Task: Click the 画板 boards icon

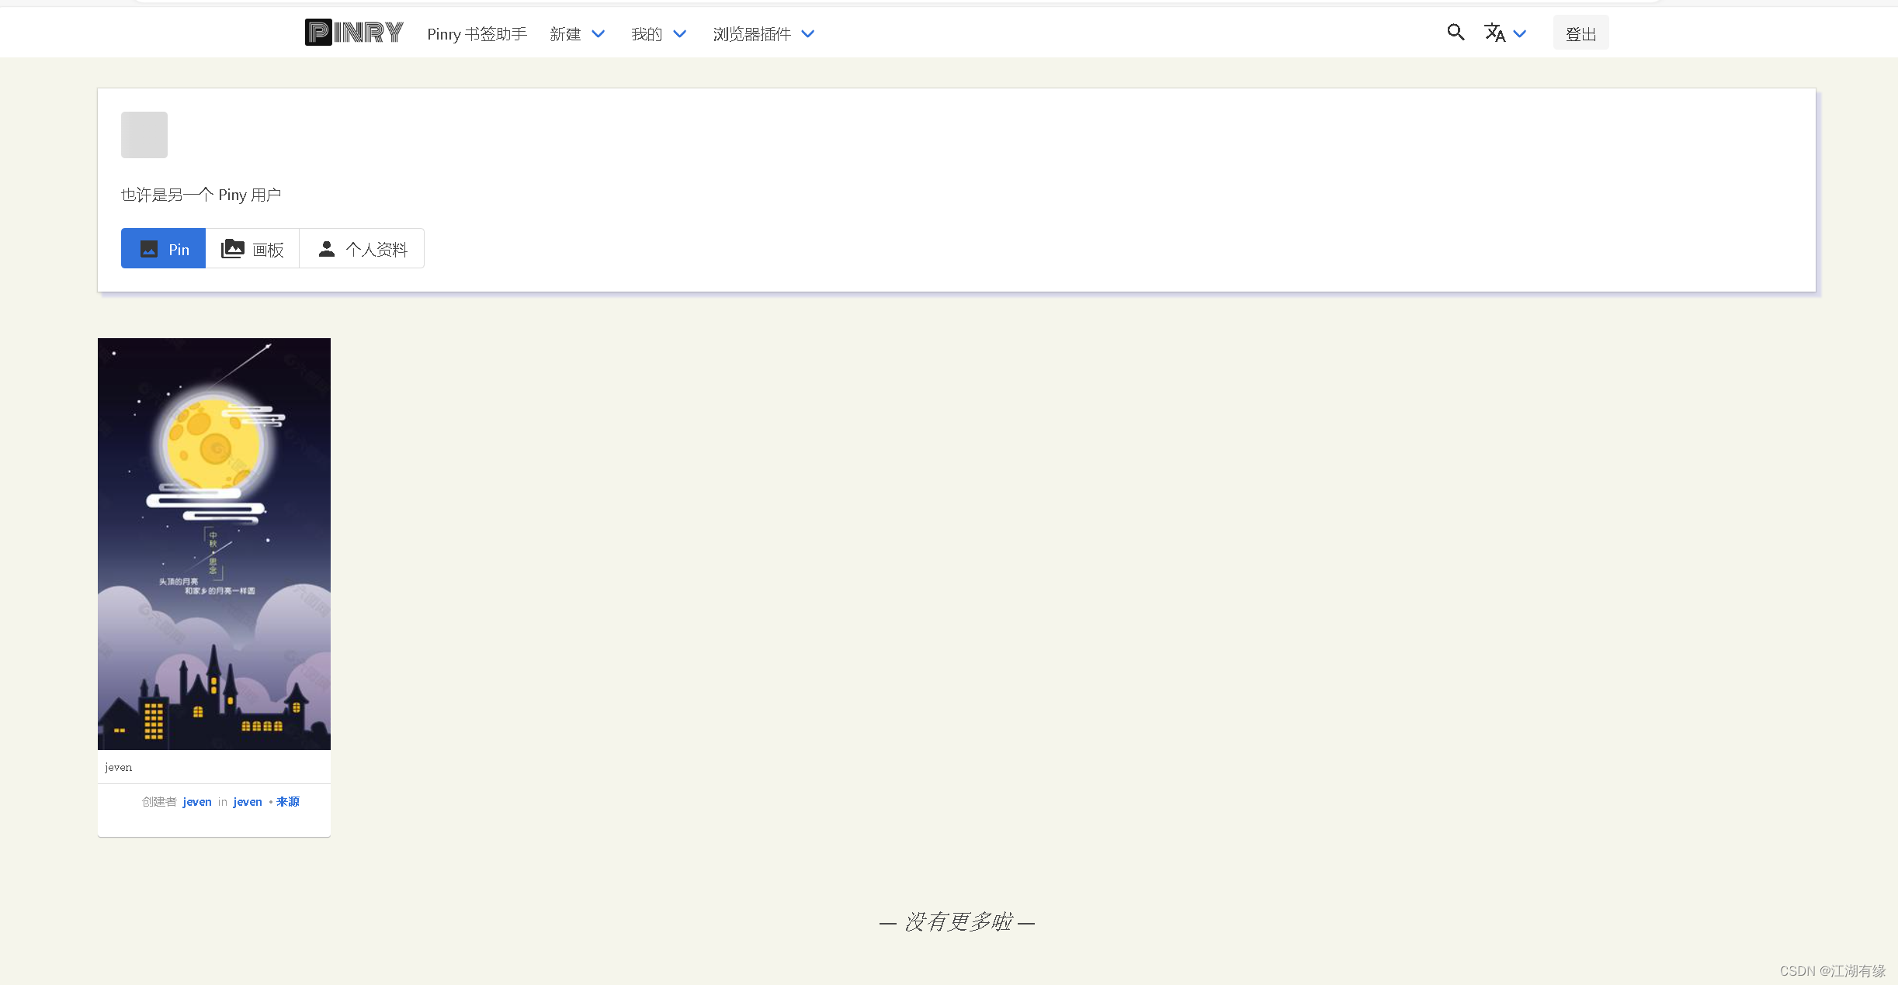Action: [x=233, y=248]
